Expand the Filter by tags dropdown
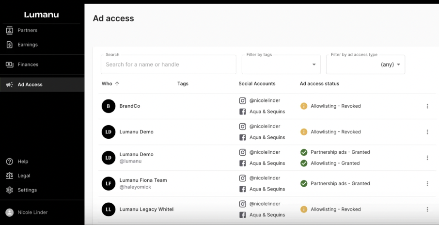 tap(281, 65)
